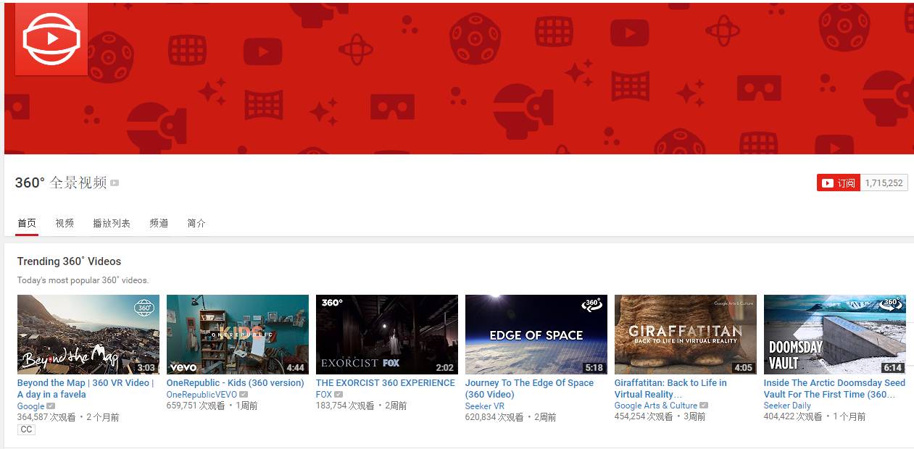Play the OneRepublic Kids video thumbnail

(x=238, y=335)
